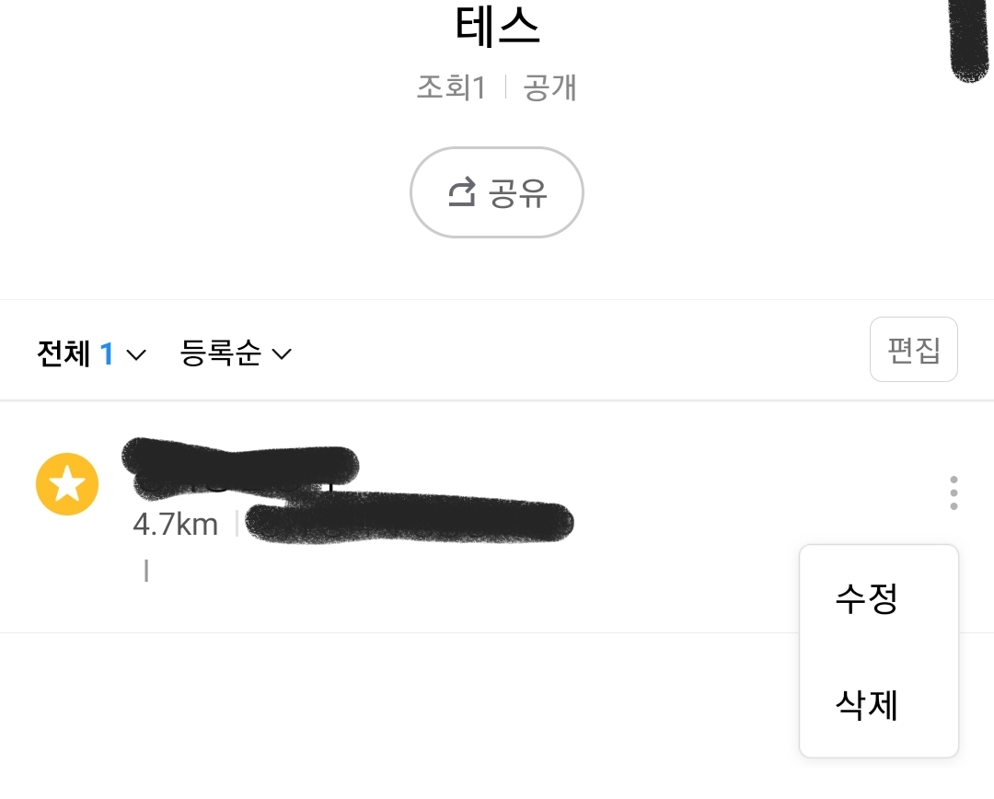Click the scribbled mark in the top right corner

coord(968,37)
